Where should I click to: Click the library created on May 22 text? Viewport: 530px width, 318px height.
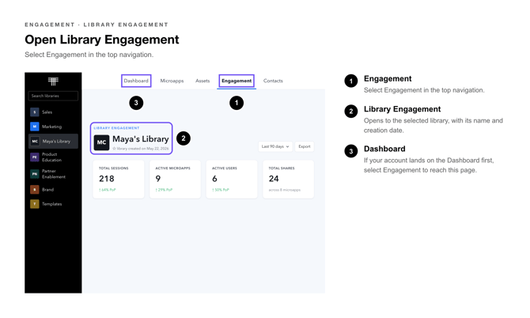[x=142, y=149]
